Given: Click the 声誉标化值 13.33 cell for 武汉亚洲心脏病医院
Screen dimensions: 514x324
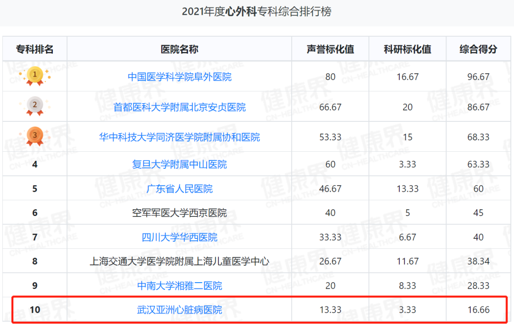Looking at the screenshot, I should [x=330, y=310].
